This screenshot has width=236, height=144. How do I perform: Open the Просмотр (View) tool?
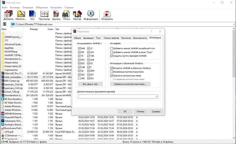(x=44, y=15)
